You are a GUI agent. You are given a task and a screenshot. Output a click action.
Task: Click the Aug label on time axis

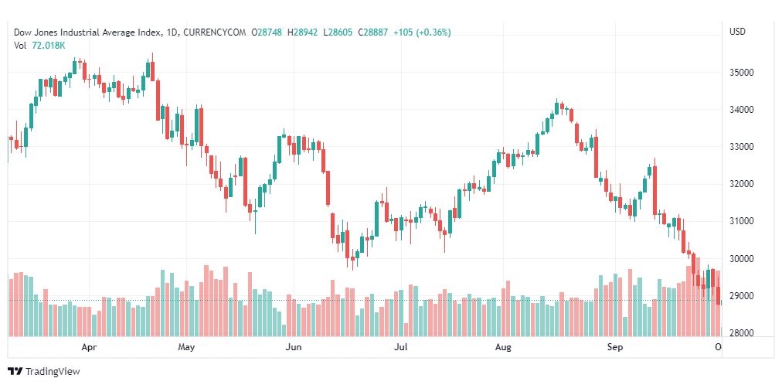(x=503, y=347)
